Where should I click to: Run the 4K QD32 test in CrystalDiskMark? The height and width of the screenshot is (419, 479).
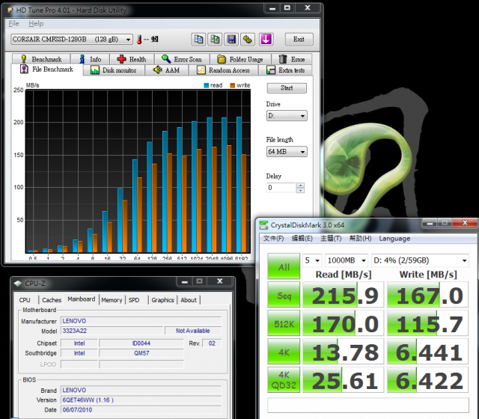[x=284, y=380]
